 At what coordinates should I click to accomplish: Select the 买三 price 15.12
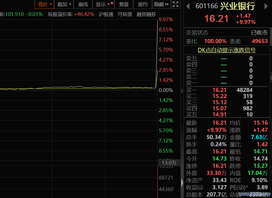point(220,102)
